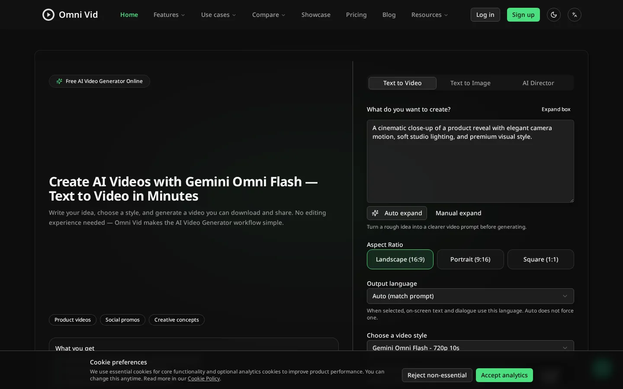Go to the Home nav item
The width and height of the screenshot is (623, 389).
(129, 15)
